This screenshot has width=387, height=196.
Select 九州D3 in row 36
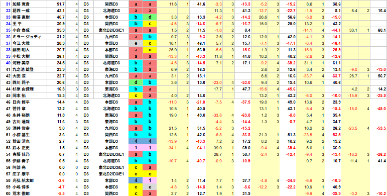click(111, 37)
